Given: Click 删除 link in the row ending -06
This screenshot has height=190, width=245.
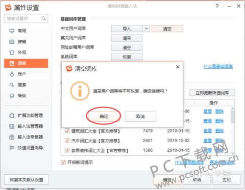Looking at the screenshot, I should [219, 112].
